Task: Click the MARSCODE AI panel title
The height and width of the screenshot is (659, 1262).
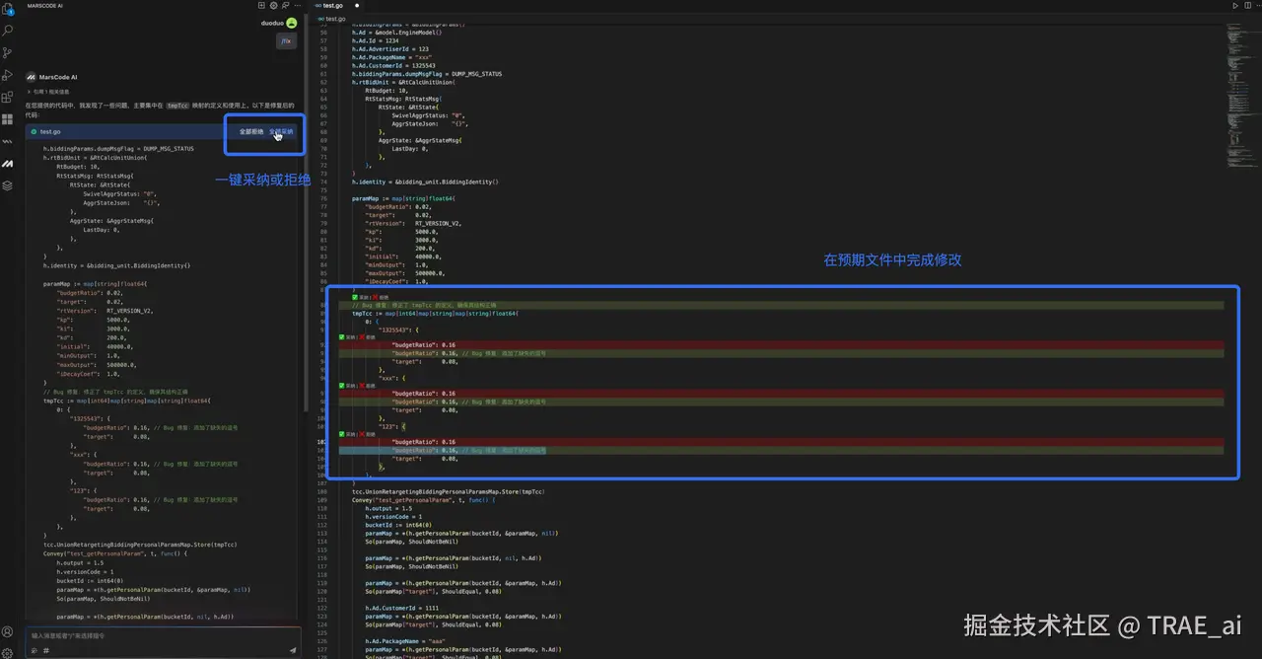Action: (x=44, y=5)
